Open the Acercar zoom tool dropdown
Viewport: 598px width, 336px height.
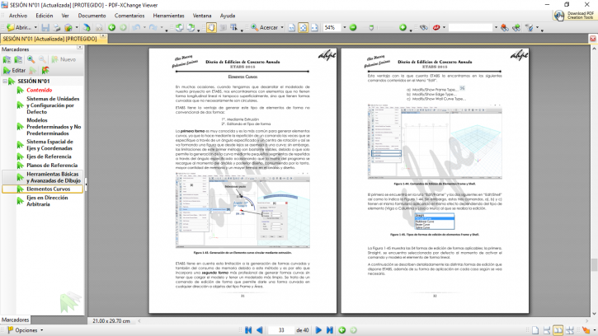[282, 27]
